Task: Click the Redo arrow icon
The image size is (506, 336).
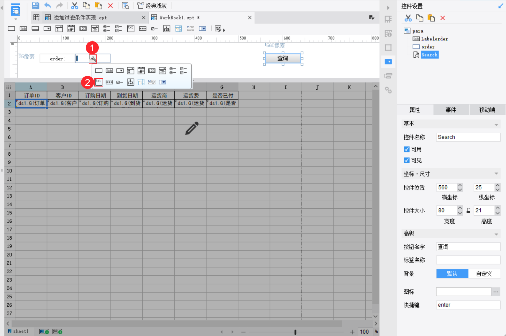Action: click(60, 6)
